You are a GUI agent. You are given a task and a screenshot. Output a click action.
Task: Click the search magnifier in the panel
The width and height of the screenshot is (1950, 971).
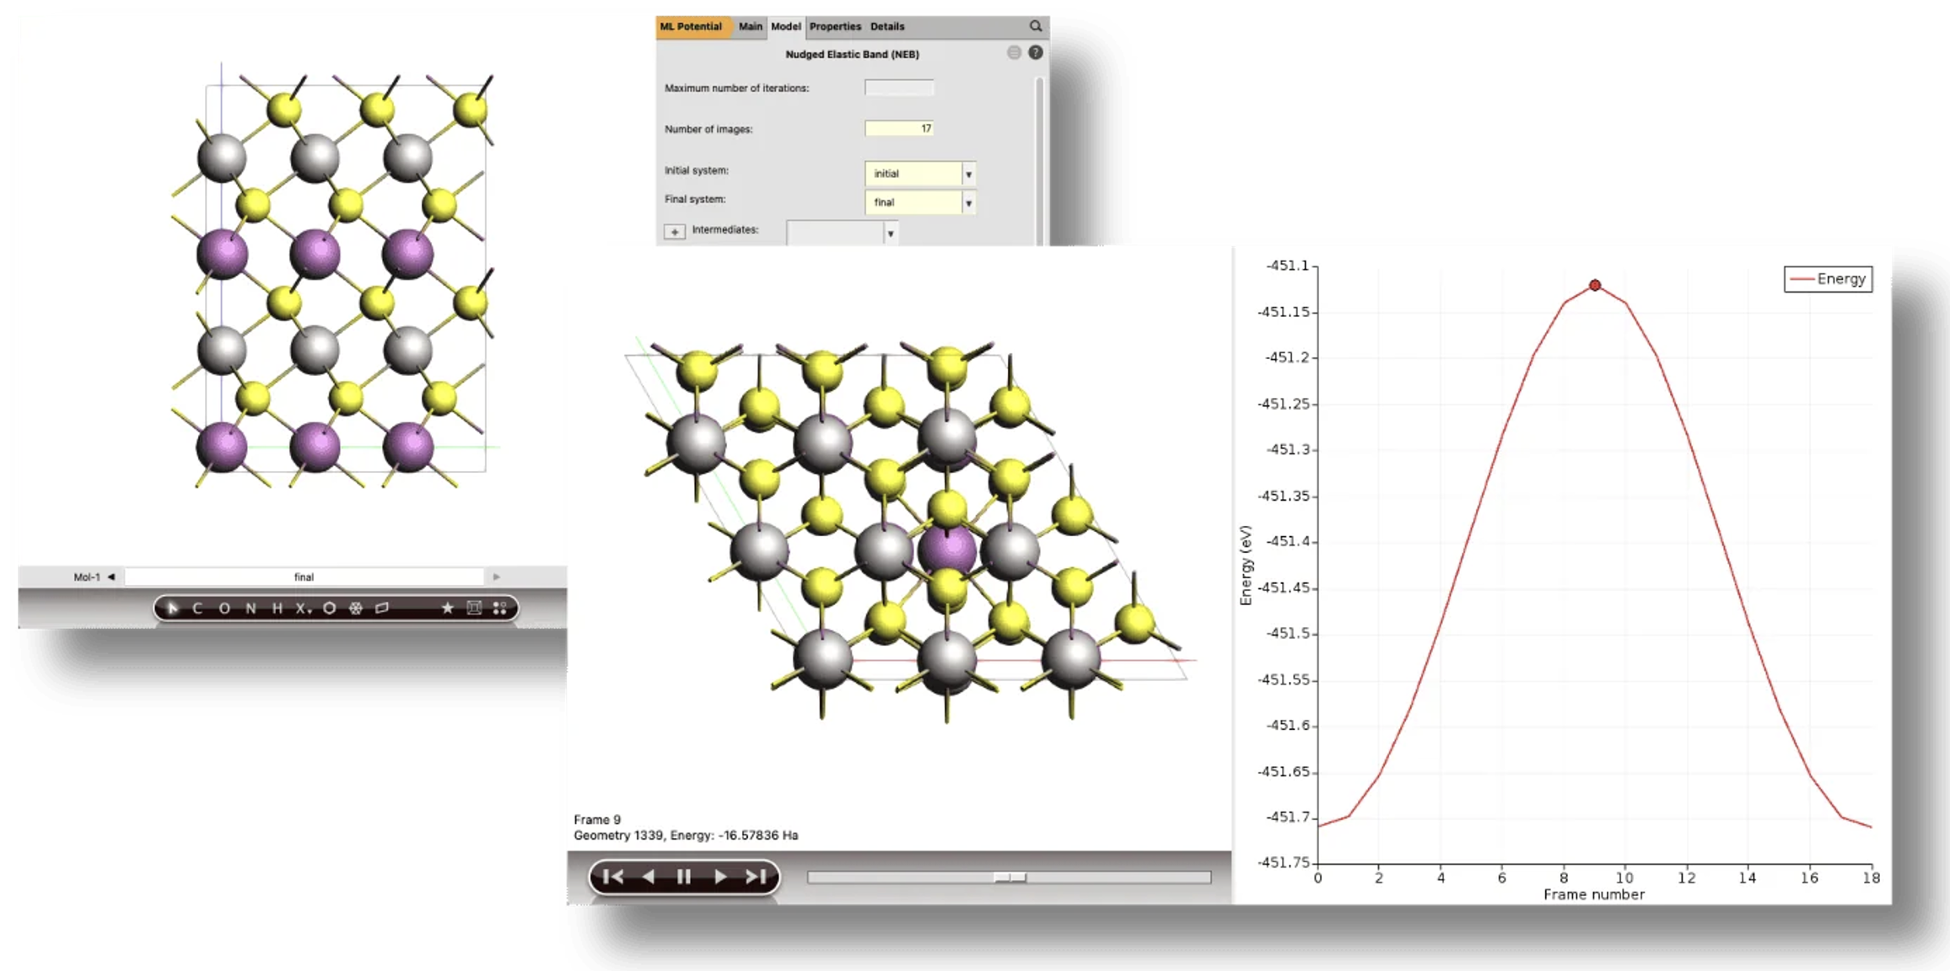(1035, 26)
